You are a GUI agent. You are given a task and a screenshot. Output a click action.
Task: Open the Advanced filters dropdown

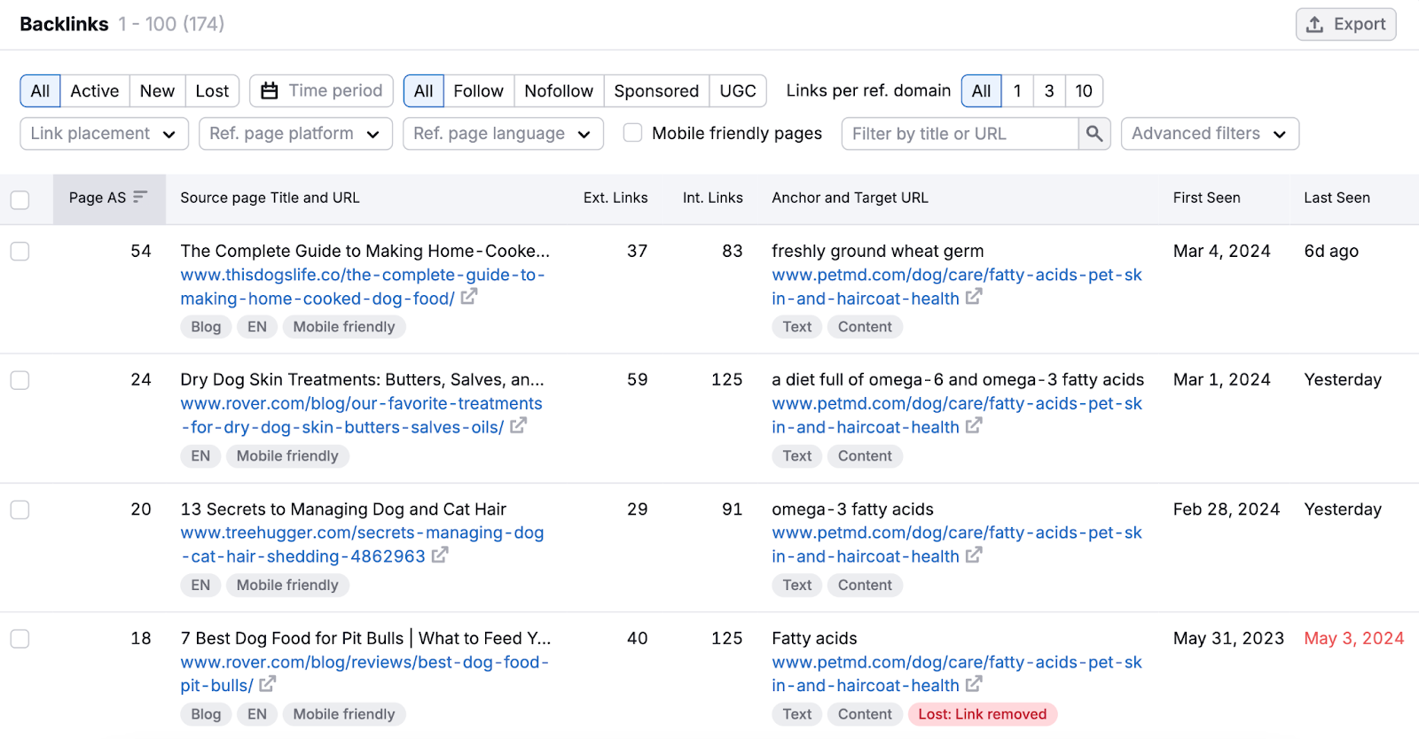tap(1210, 134)
